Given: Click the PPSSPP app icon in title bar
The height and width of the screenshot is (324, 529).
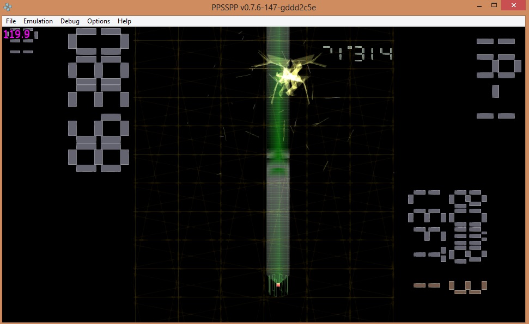Looking at the screenshot, I should point(8,7).
